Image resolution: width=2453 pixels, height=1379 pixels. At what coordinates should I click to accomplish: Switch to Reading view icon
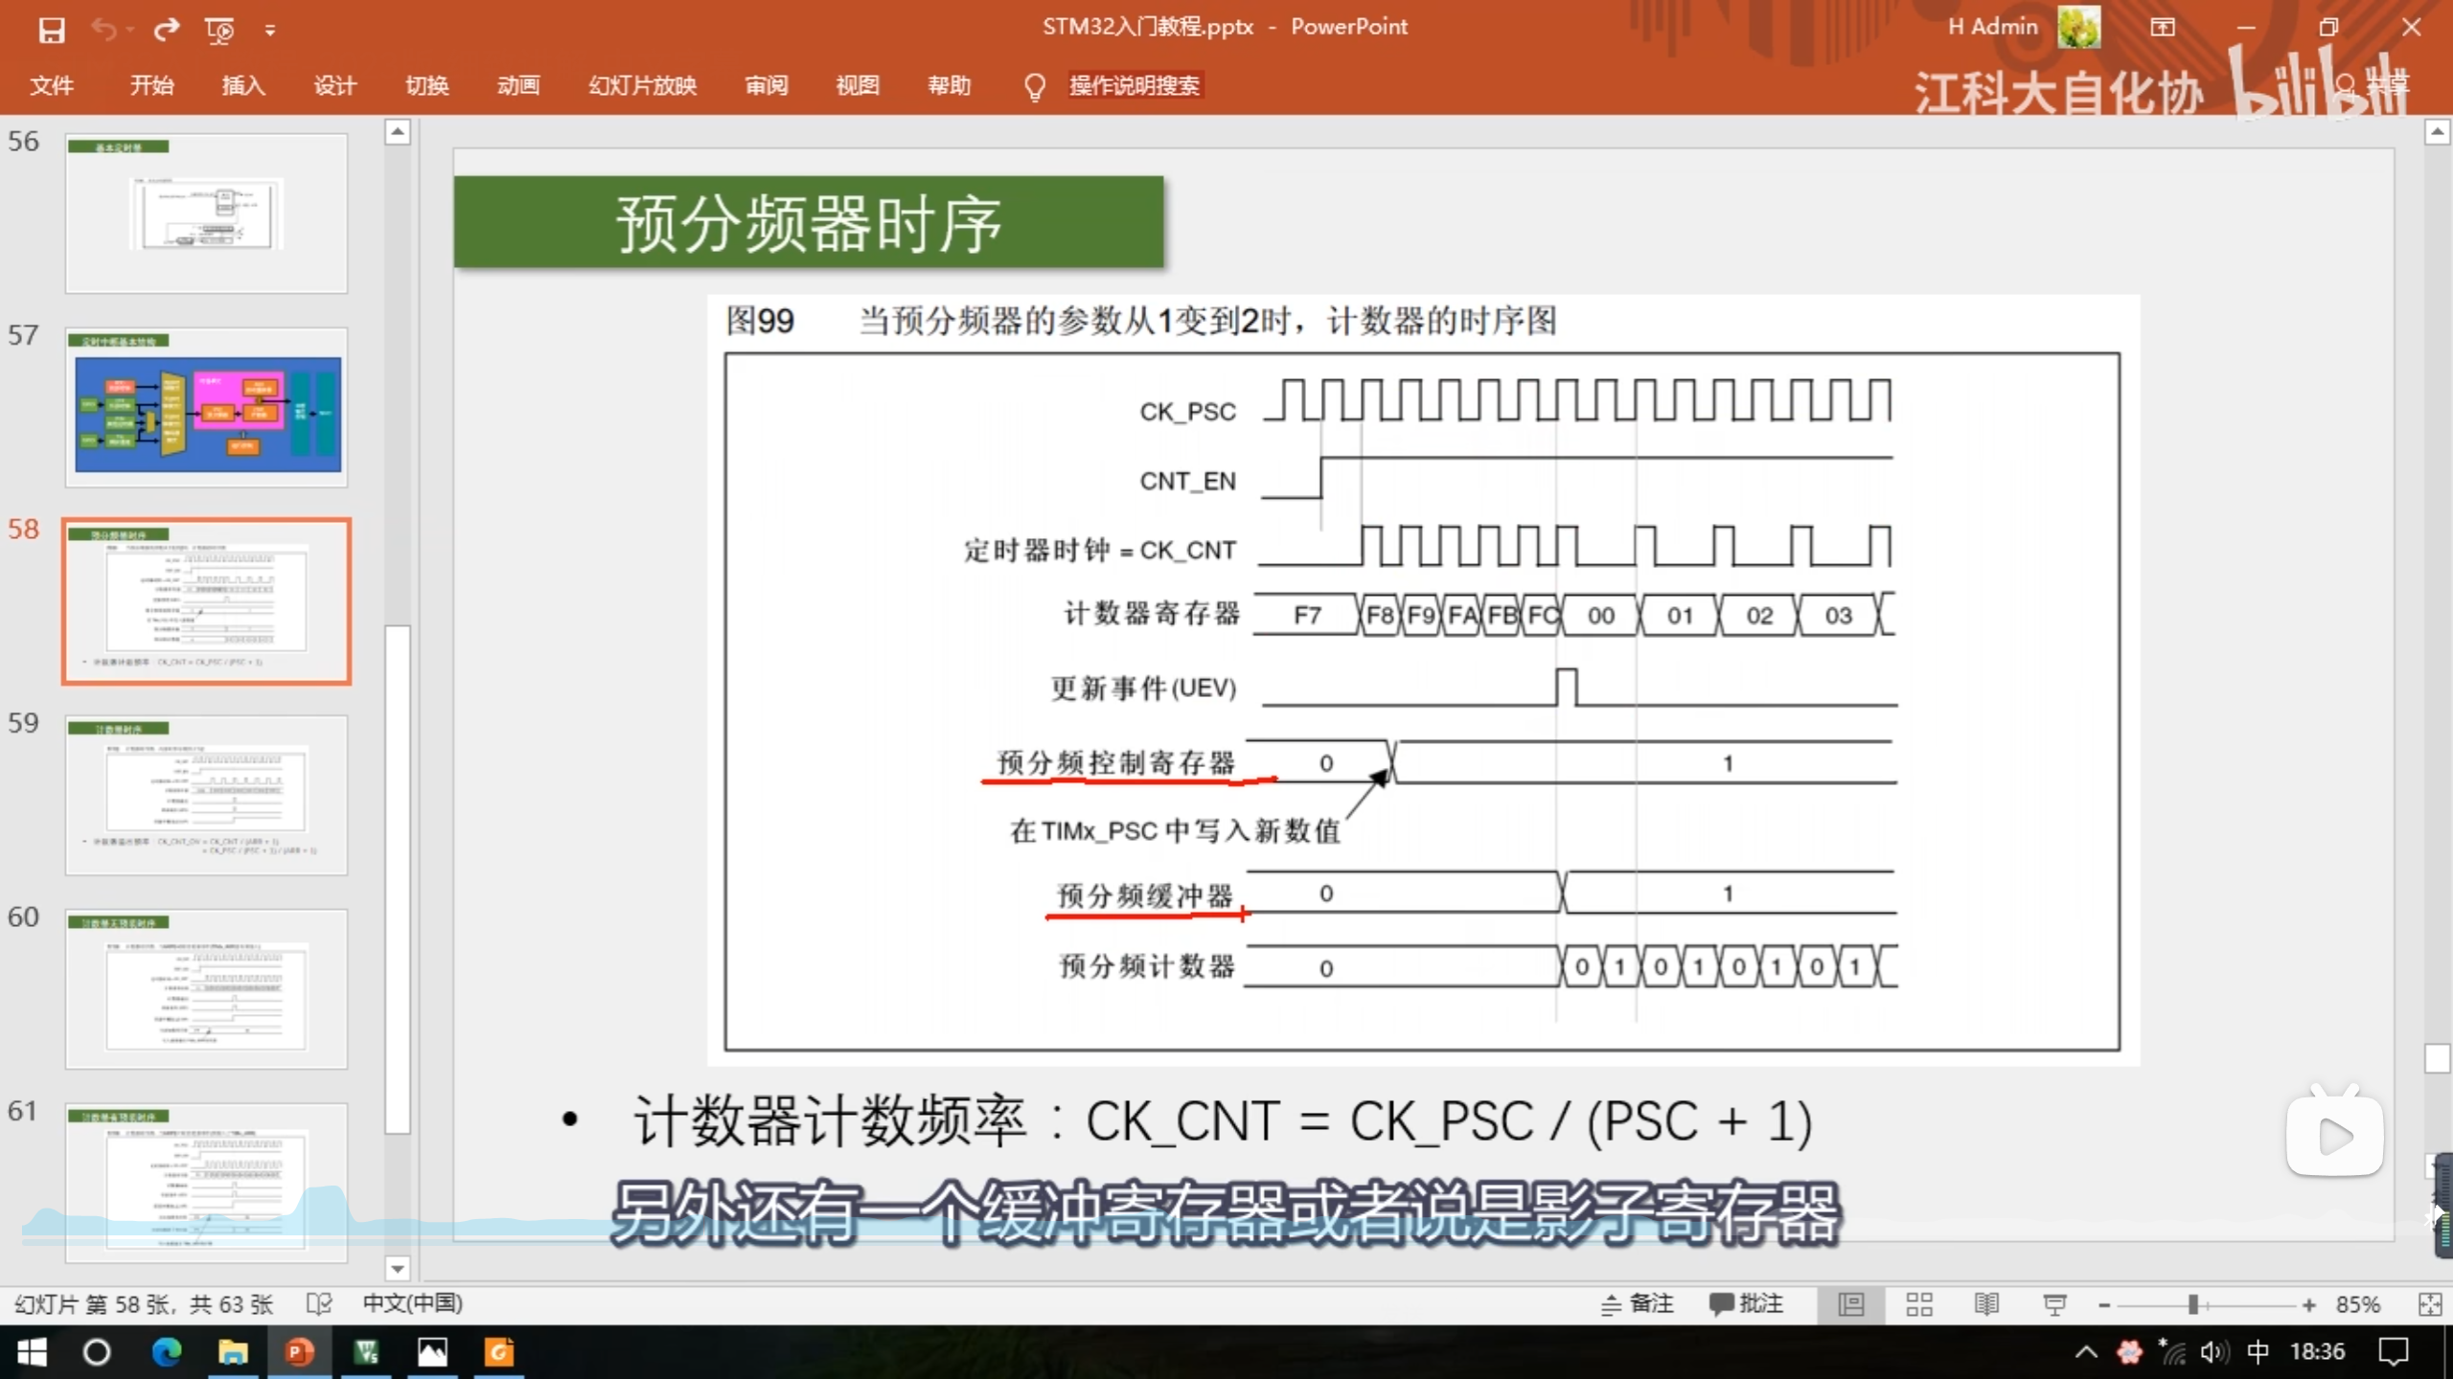click(x=1986, y=1304)
